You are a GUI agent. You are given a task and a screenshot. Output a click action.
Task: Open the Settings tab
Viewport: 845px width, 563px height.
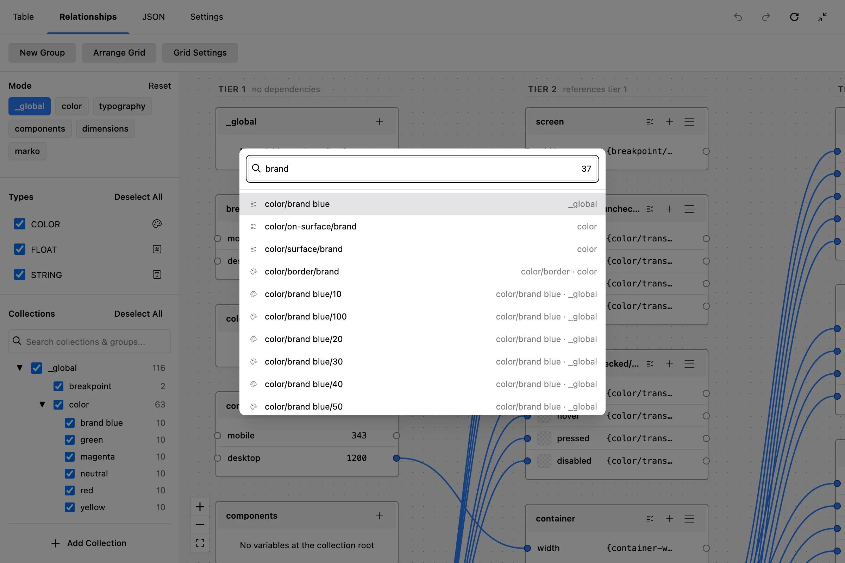(207, 17)
